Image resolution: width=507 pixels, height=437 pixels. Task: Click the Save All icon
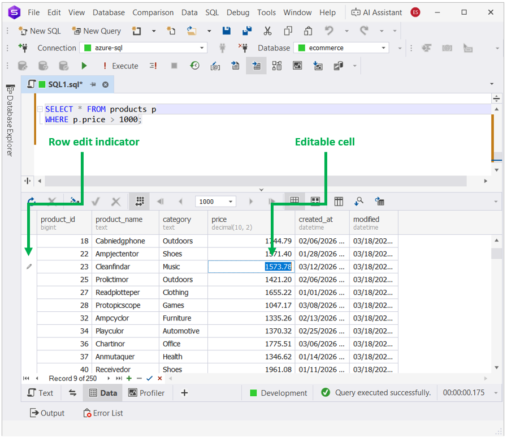pyautogui.click(x=246, y=31)
